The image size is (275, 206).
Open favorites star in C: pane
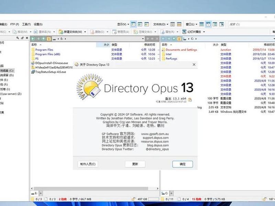click(179, 39)
